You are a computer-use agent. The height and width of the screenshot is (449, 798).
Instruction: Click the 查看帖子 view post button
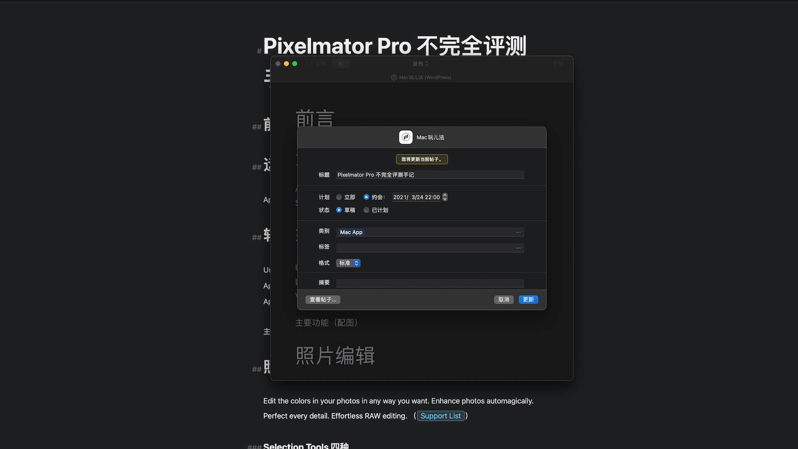click(x=323, y=299)
